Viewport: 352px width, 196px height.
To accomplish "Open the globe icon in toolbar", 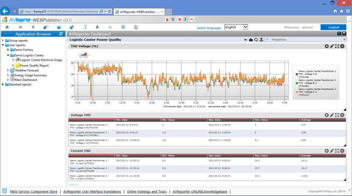I will pos(136,27).
